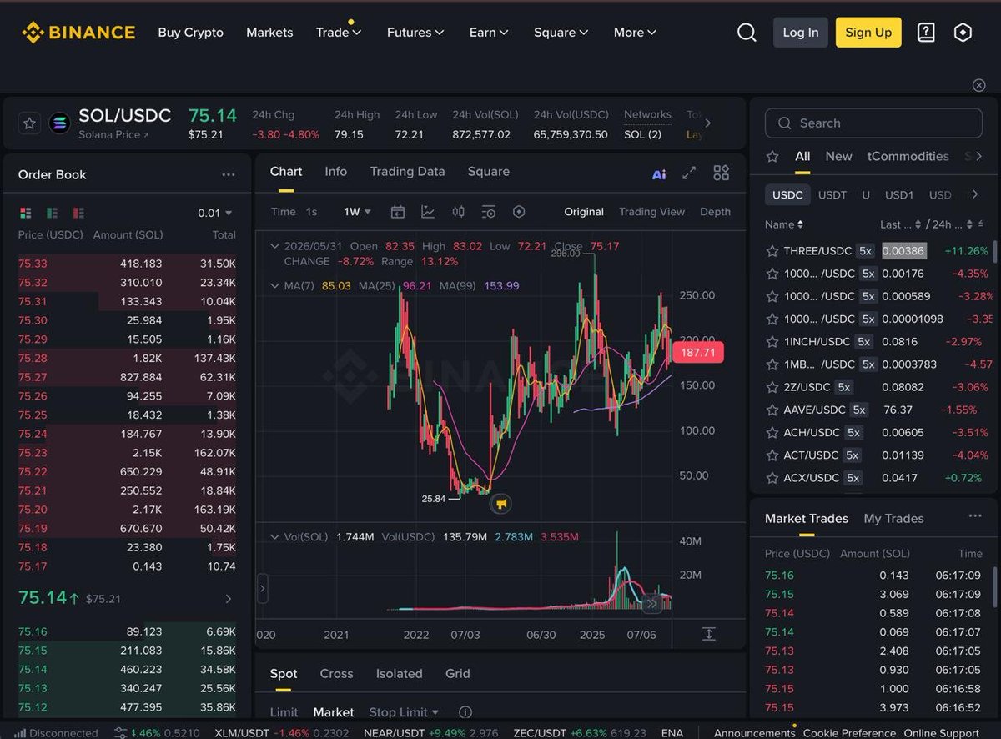Open the 0.01 price precision dropdown
The height and width of the screenshot is (739, 1001).
tap(215, 213)
